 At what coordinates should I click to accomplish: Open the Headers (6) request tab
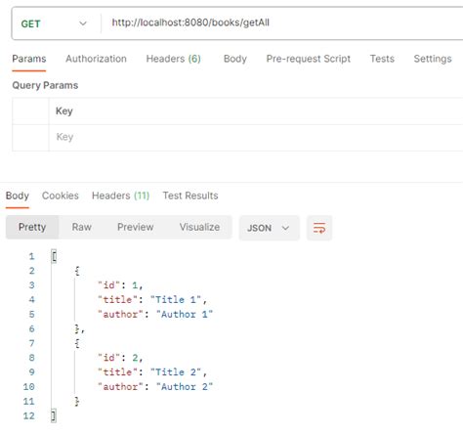coord(173,59)
